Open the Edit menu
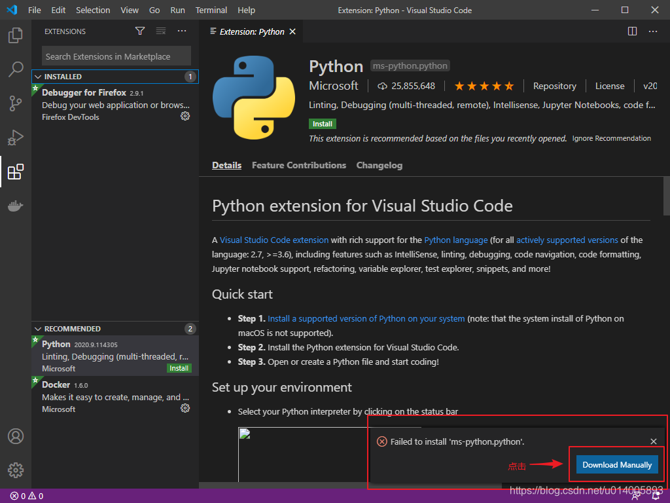This screenshot has width=670, height=503. [x=58, y=10]
